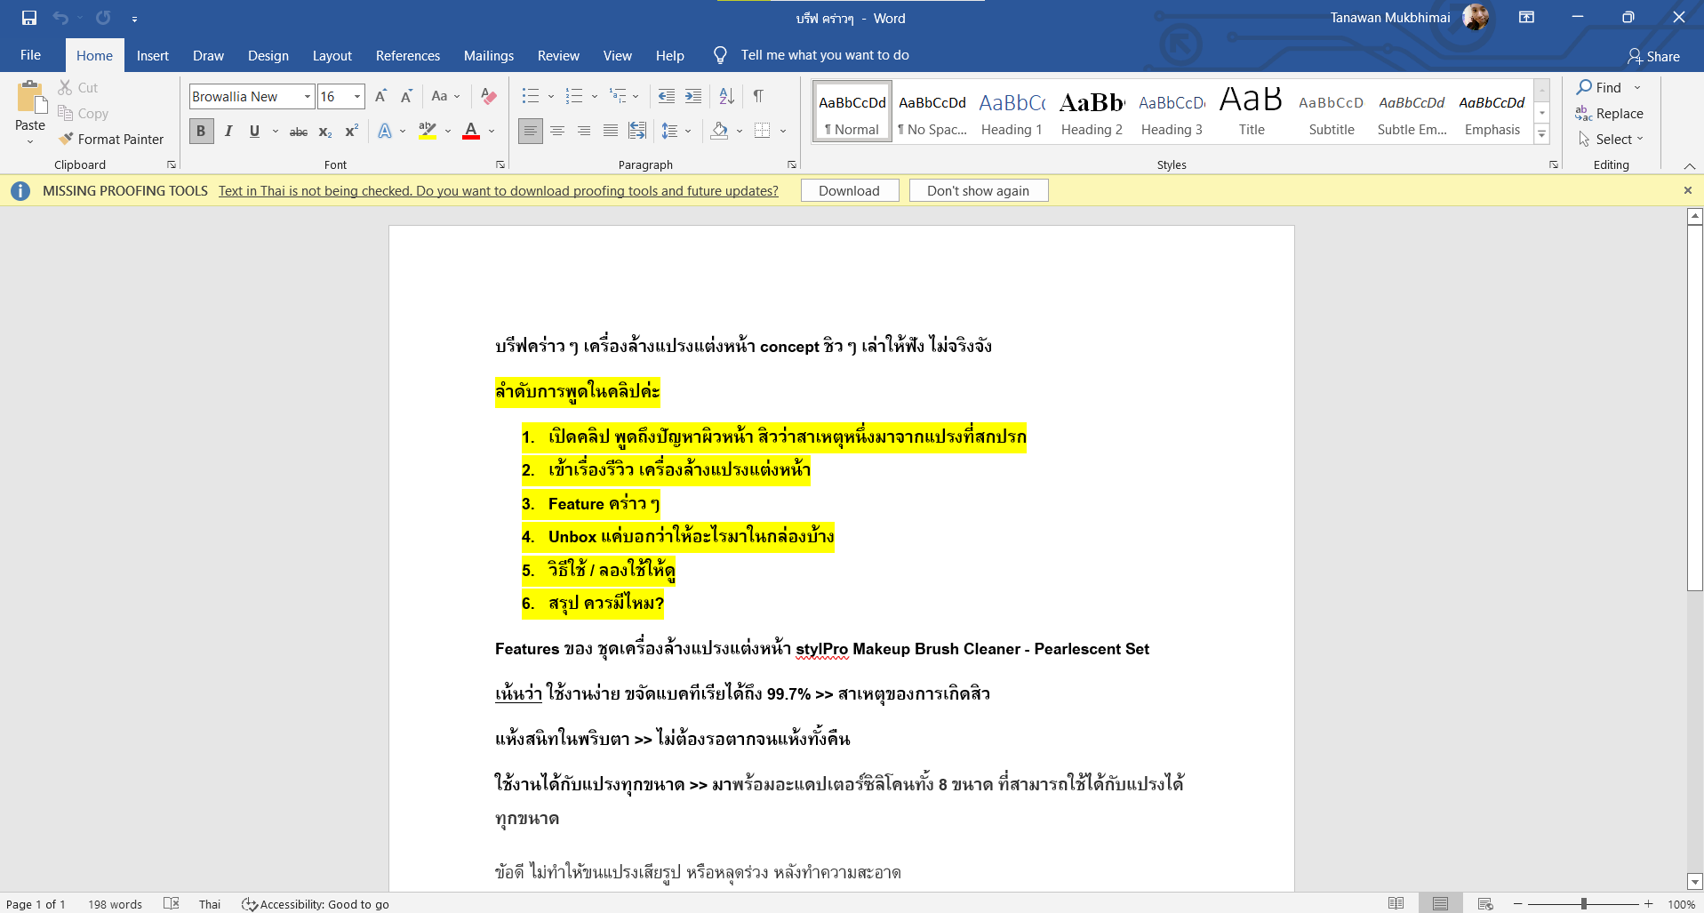Viewport: 1704px width, 913px height.
Task: Click the Paste clipboard icon
Action: [30, 98]
